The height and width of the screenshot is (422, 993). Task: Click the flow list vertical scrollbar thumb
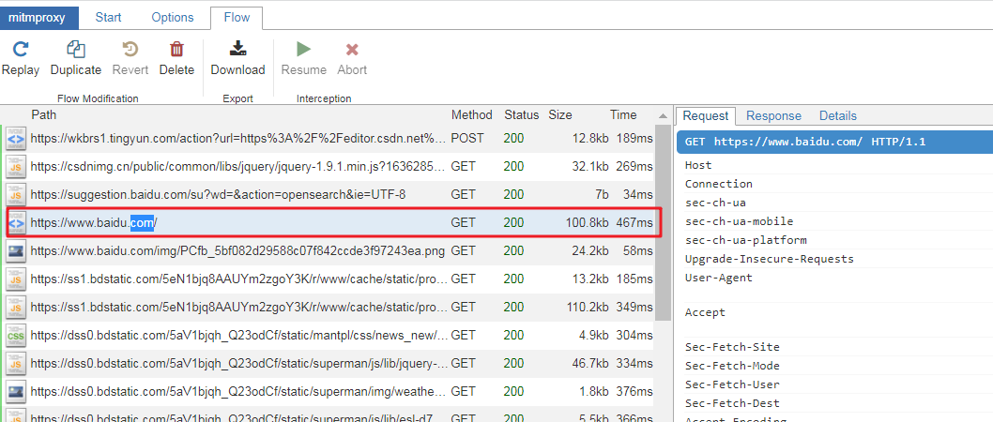[663, 222]
